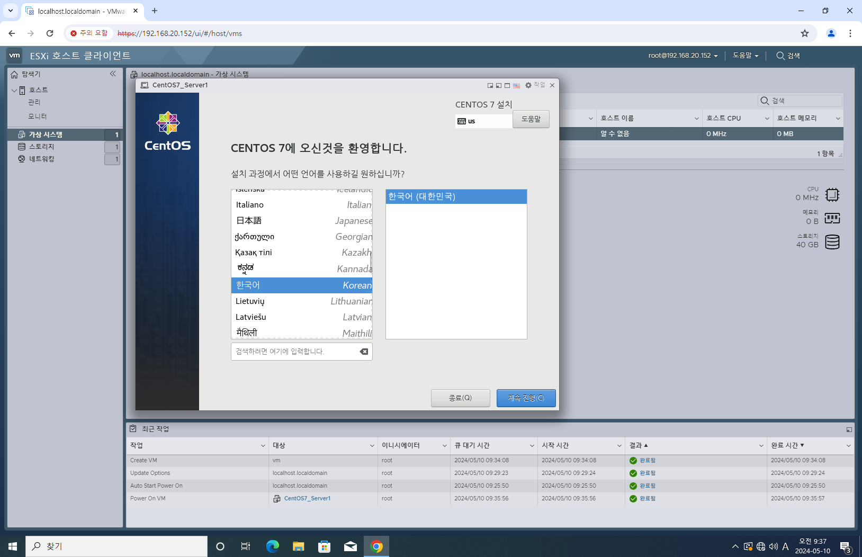Open CentOS7_Server1 link in Recent Tasks
This screenshot has width=862, height=557.
307,498
